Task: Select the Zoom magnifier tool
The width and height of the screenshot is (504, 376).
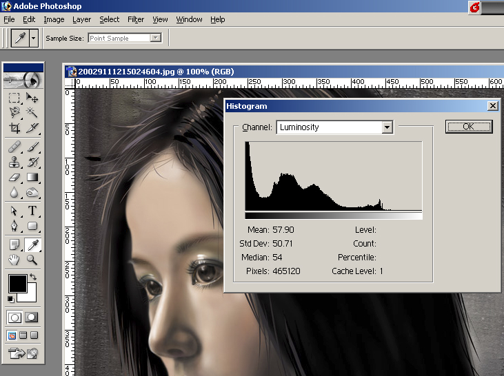Action: [x=32, y=260]
